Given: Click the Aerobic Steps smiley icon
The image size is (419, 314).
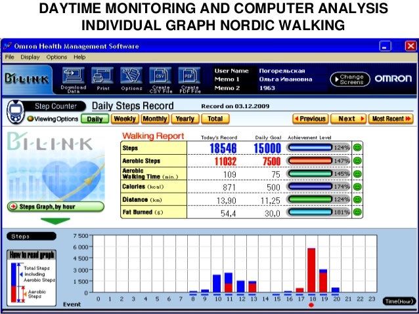Looking at the screenshot, I should 357,161.
